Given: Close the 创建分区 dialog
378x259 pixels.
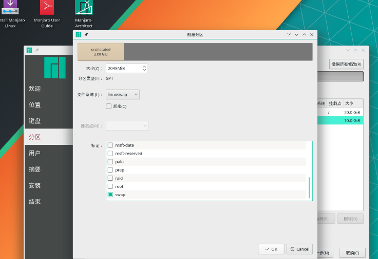Looking at the screenshot, I should coord(312,35).
